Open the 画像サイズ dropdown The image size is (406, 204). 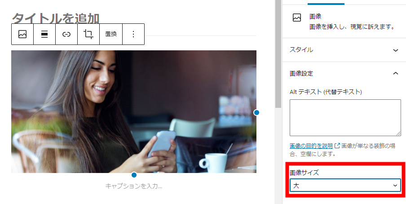point(345,185)
